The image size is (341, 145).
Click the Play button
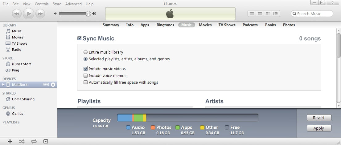click(x=28, y=14)
